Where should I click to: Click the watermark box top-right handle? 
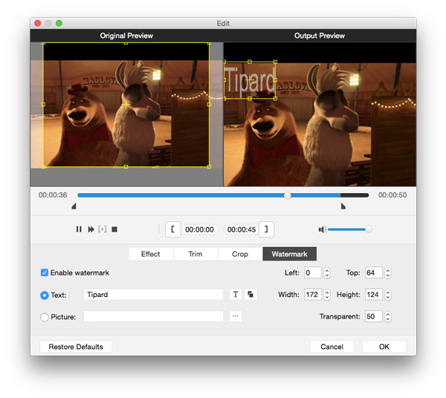(x=275, y=62)
